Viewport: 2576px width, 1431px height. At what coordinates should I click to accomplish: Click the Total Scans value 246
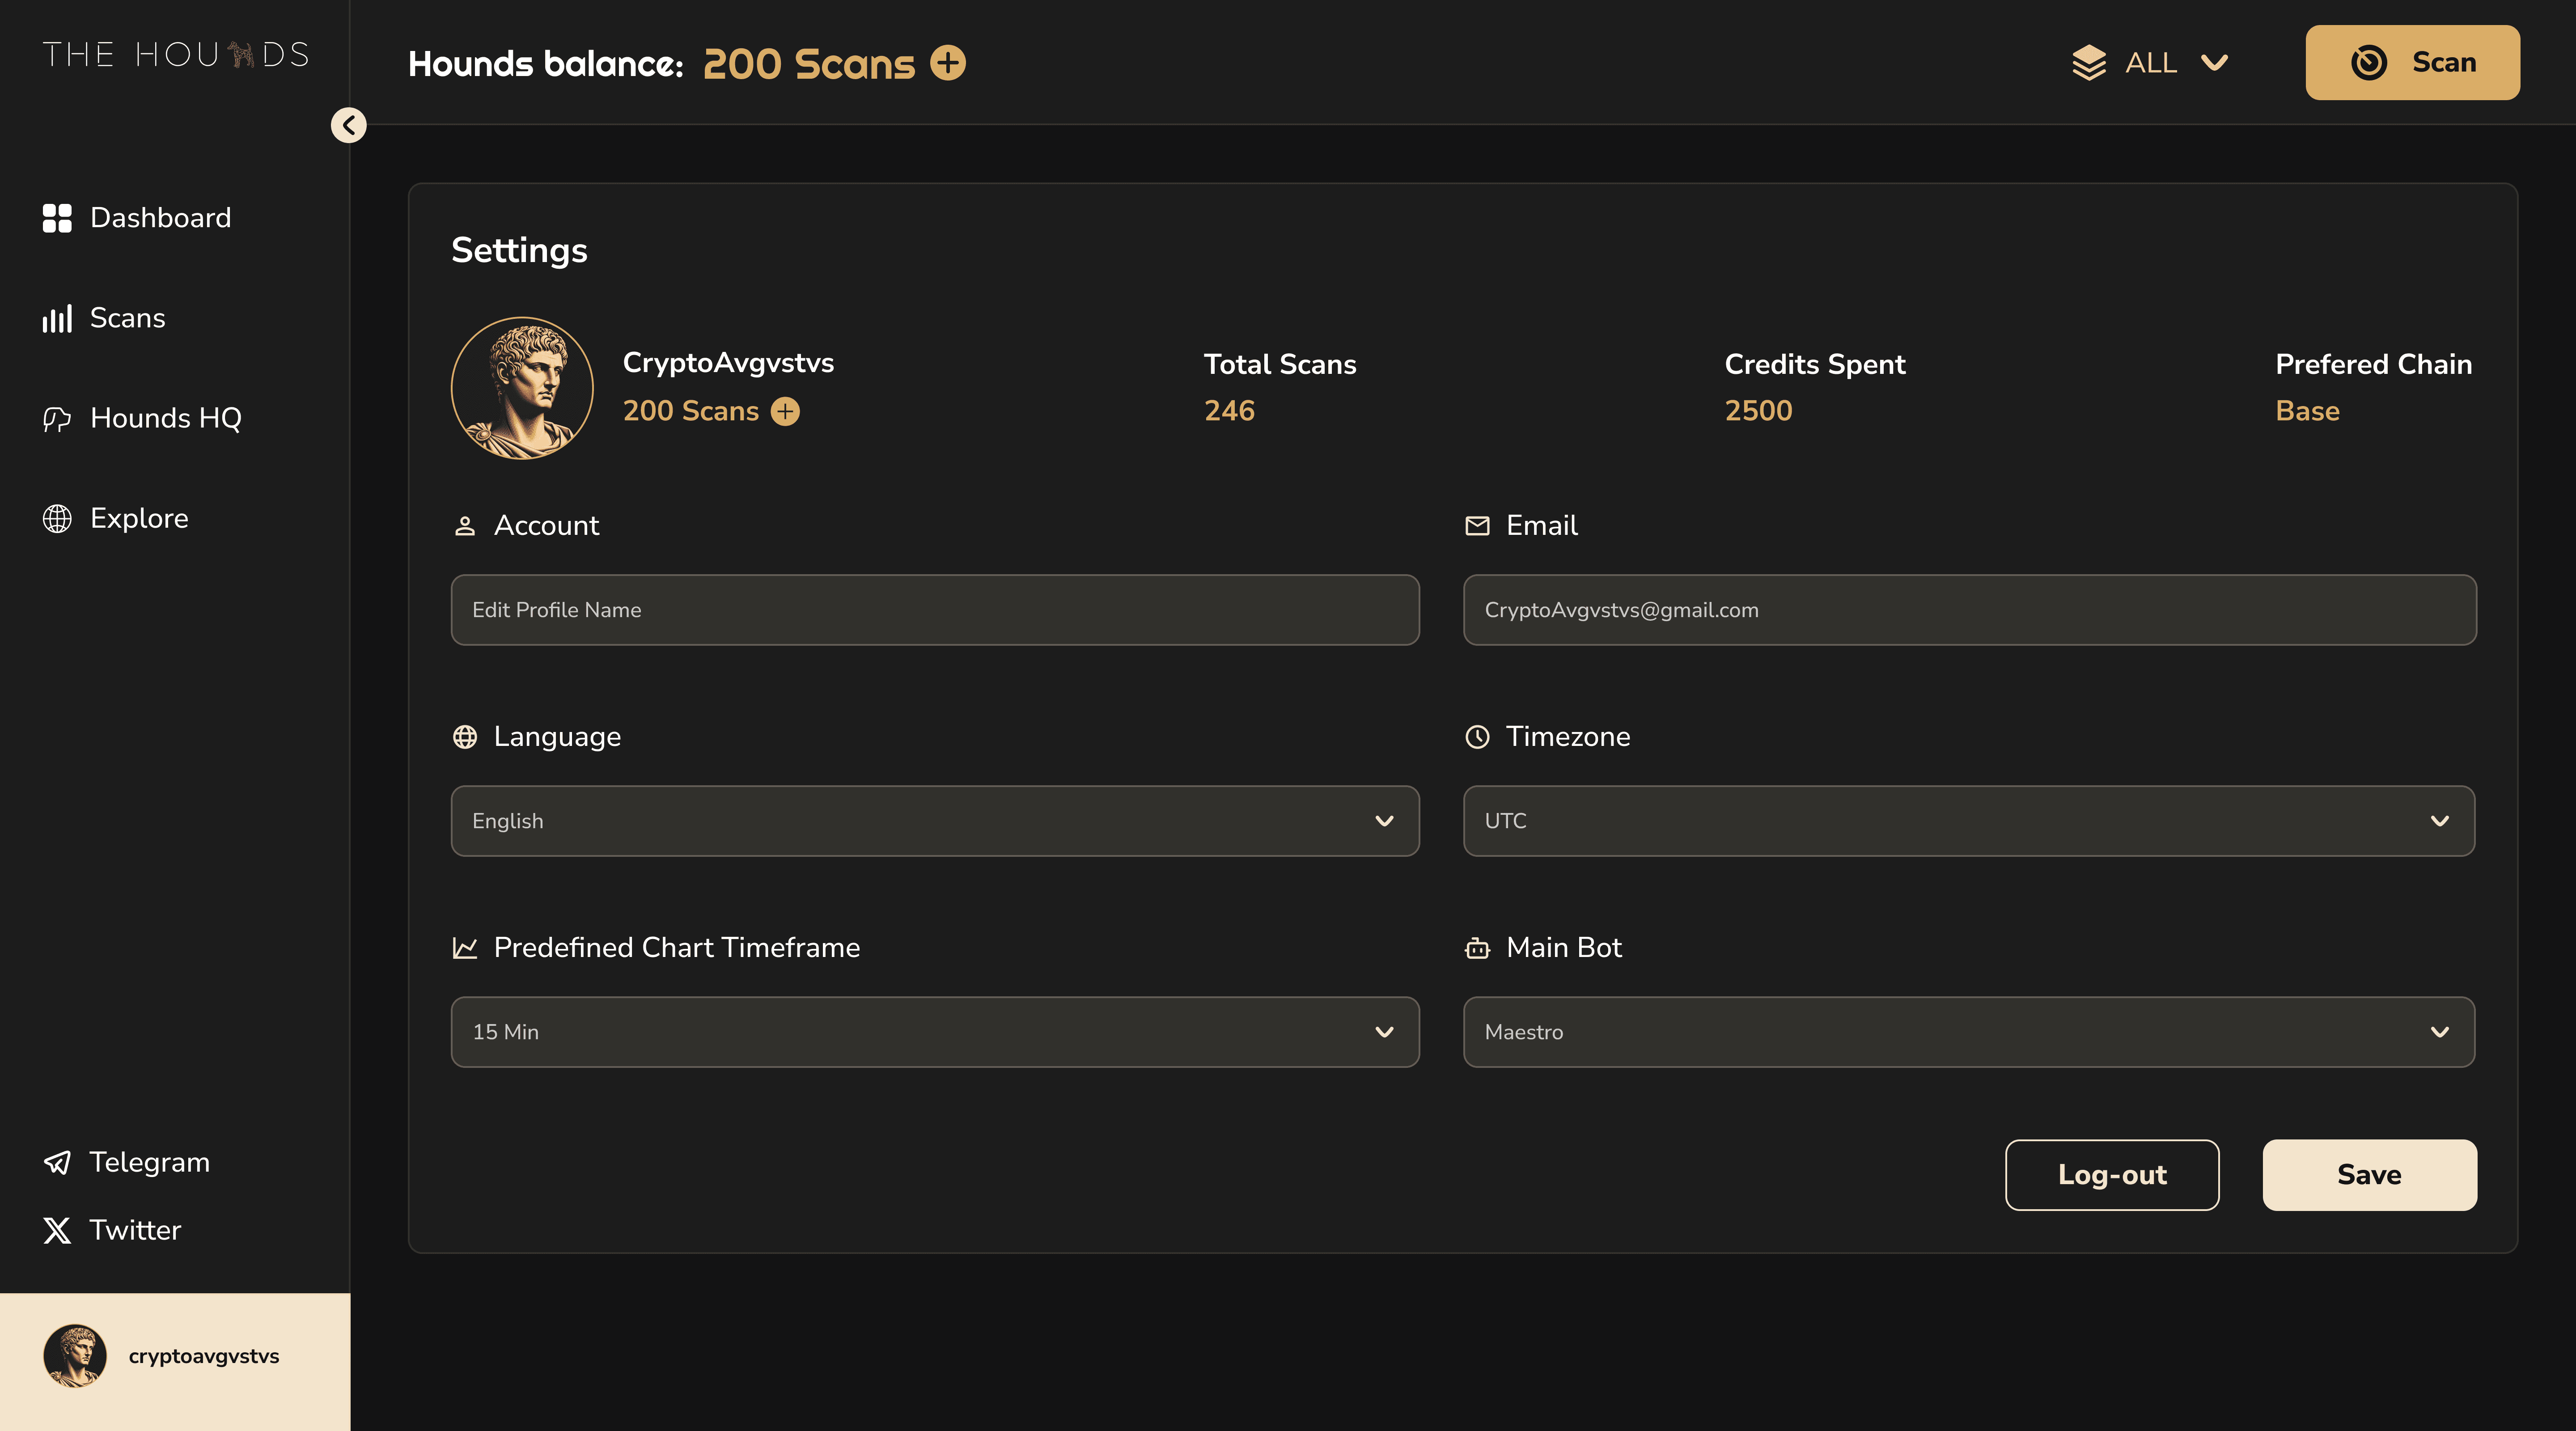1229,411
